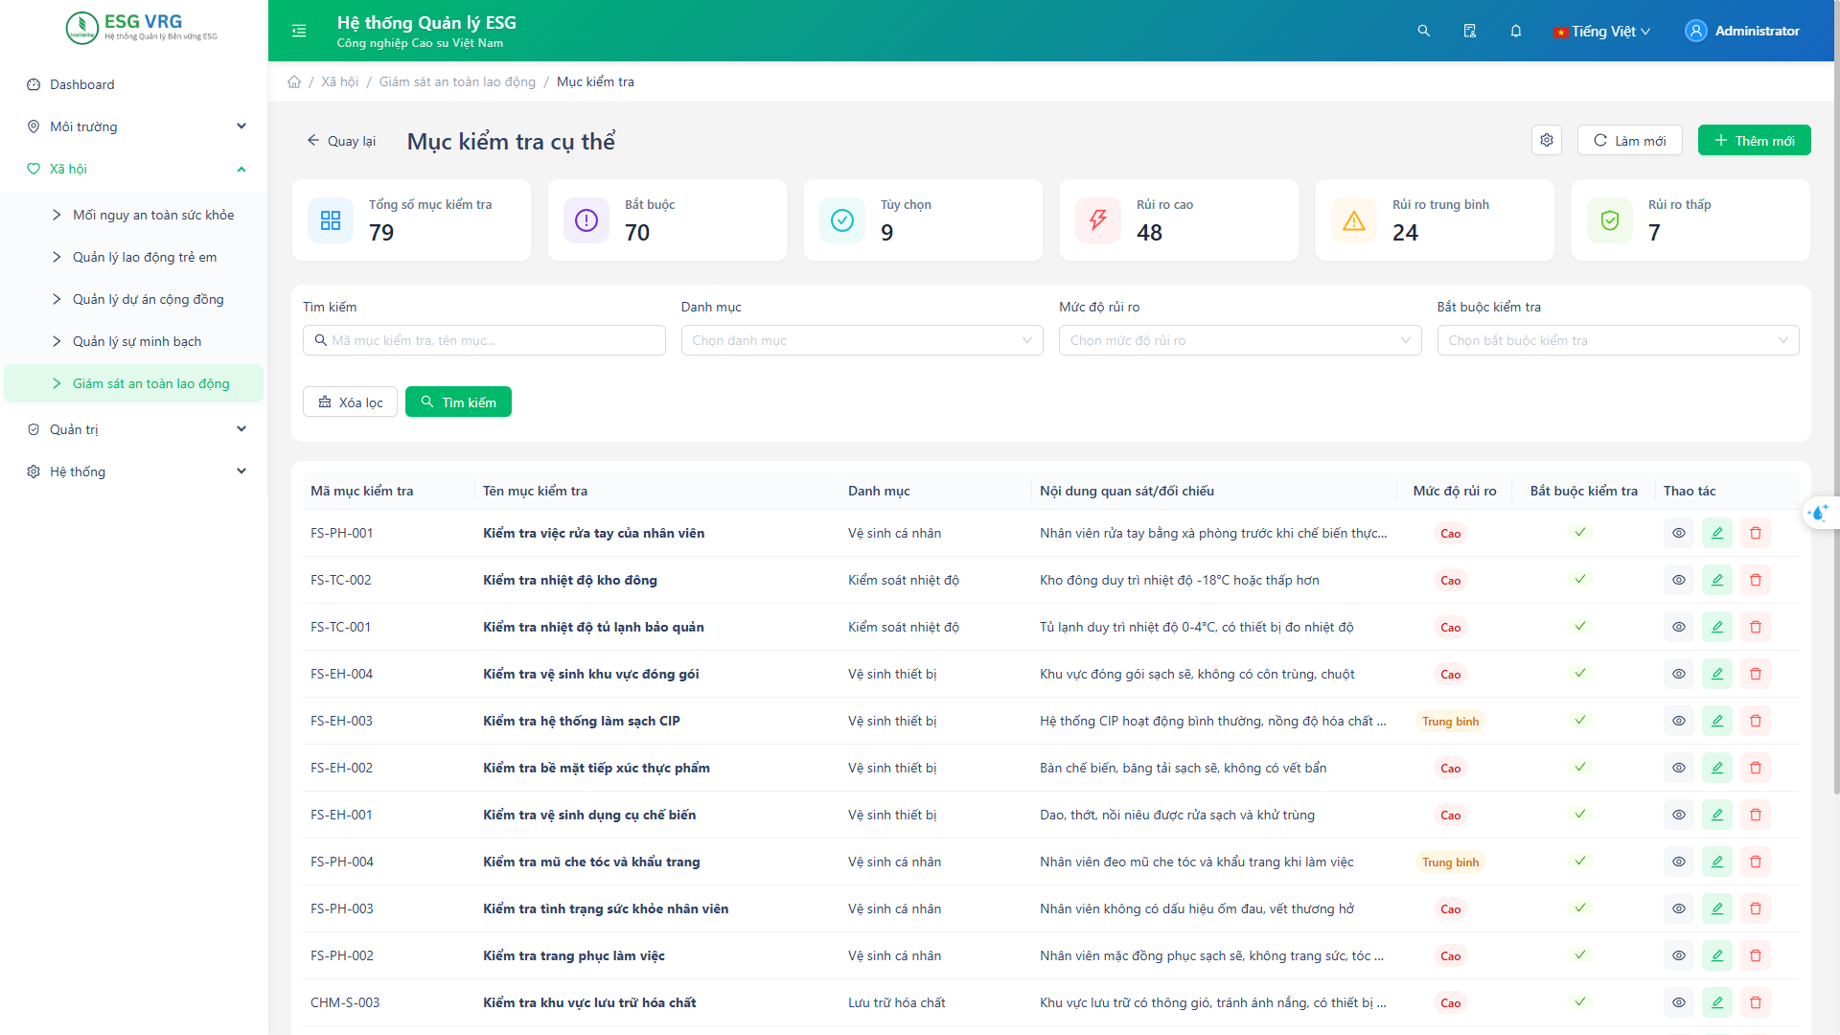Open the Bắt buộc kiểm tra dropdown
The width and height of the screenshot is (1840, 1035).
(x=1618, y=340)
